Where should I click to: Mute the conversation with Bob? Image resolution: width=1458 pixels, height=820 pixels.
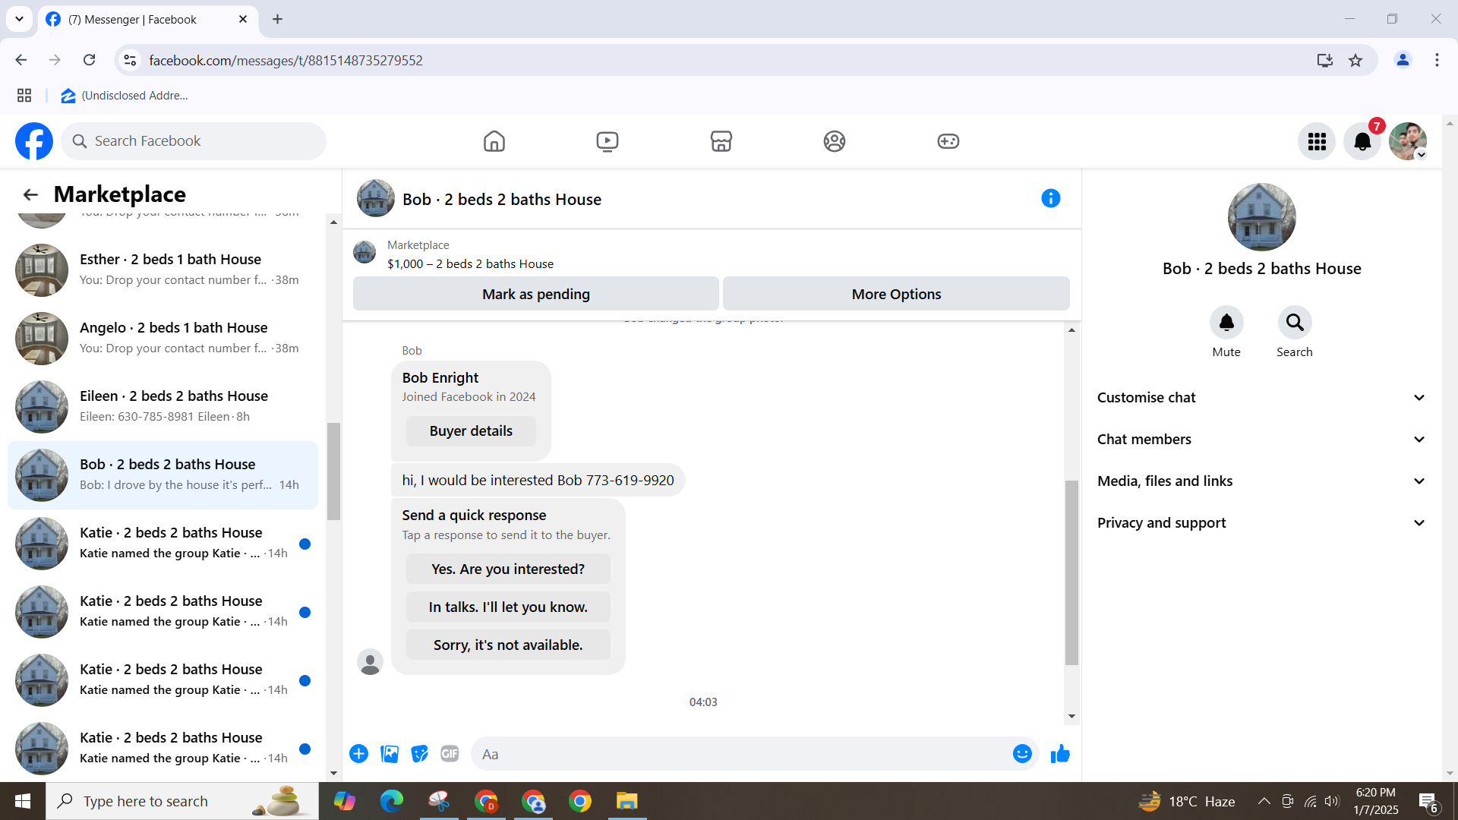(1226, 323)
